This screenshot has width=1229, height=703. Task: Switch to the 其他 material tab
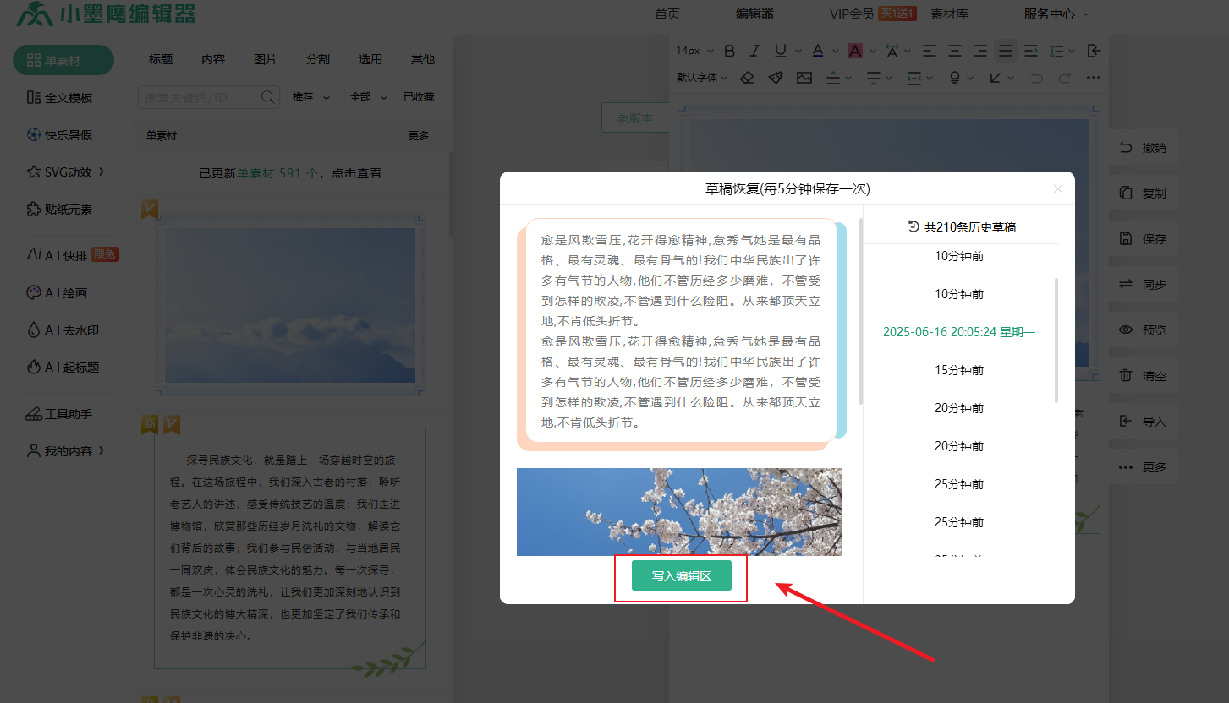423,59
